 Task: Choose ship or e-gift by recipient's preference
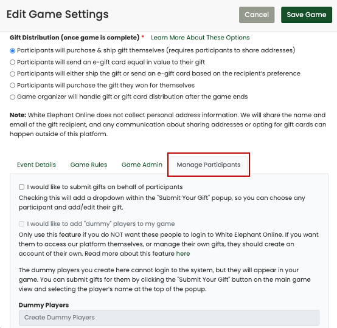(x=12, y=74)
